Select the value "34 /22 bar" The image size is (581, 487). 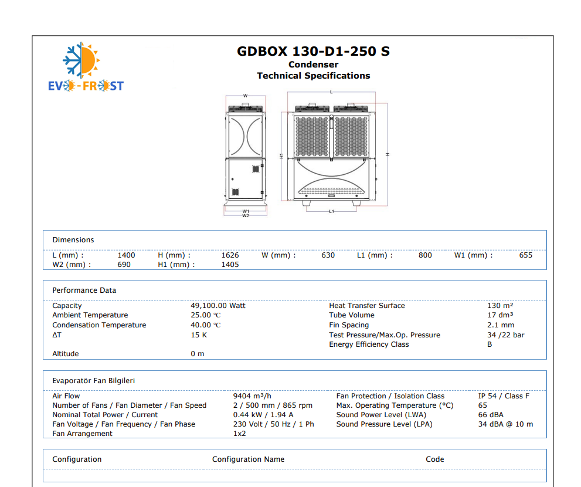click(506, 335)
